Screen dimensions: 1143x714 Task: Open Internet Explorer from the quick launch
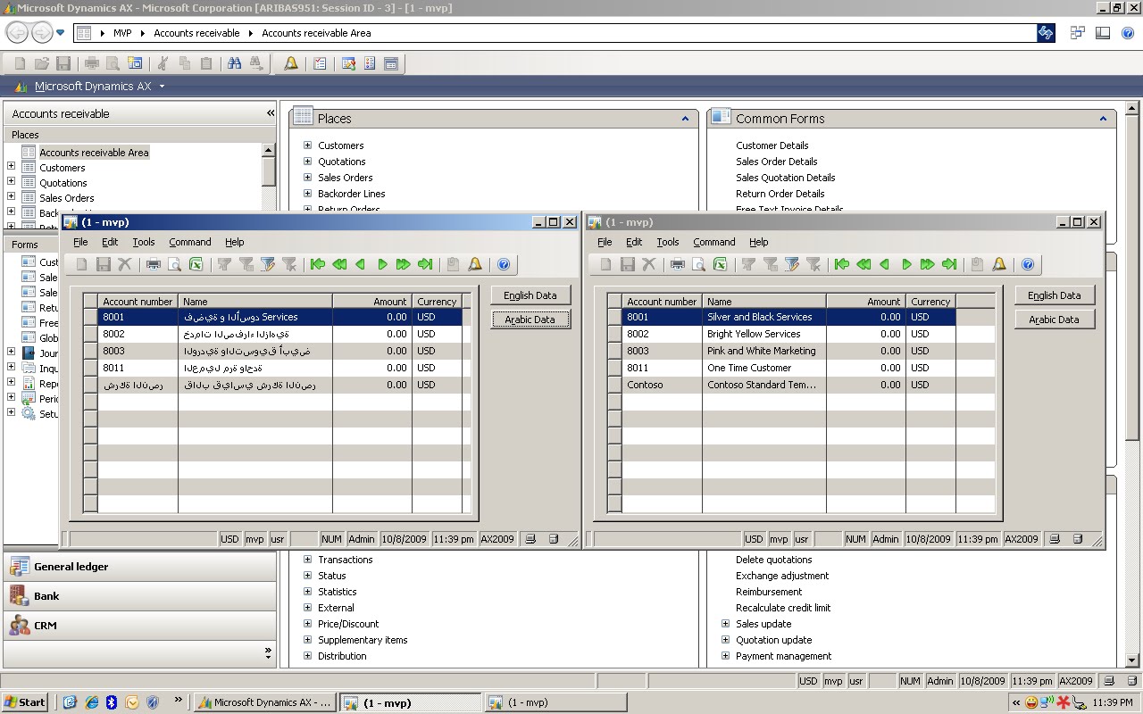pos(91,702)
